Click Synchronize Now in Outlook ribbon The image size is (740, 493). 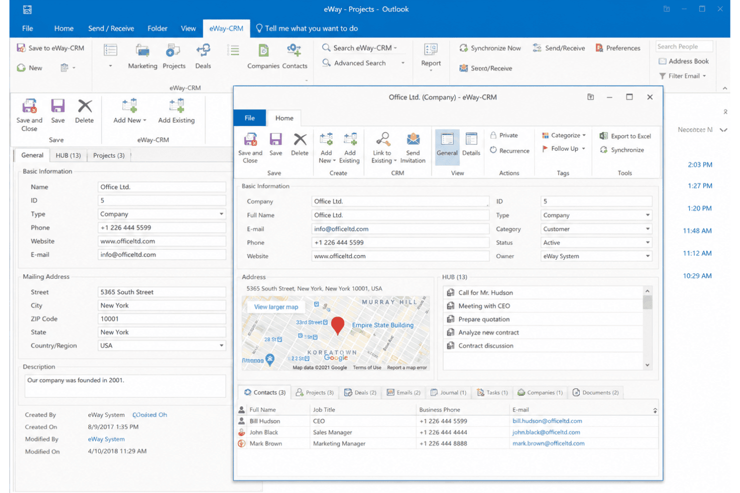pos(490,48)
